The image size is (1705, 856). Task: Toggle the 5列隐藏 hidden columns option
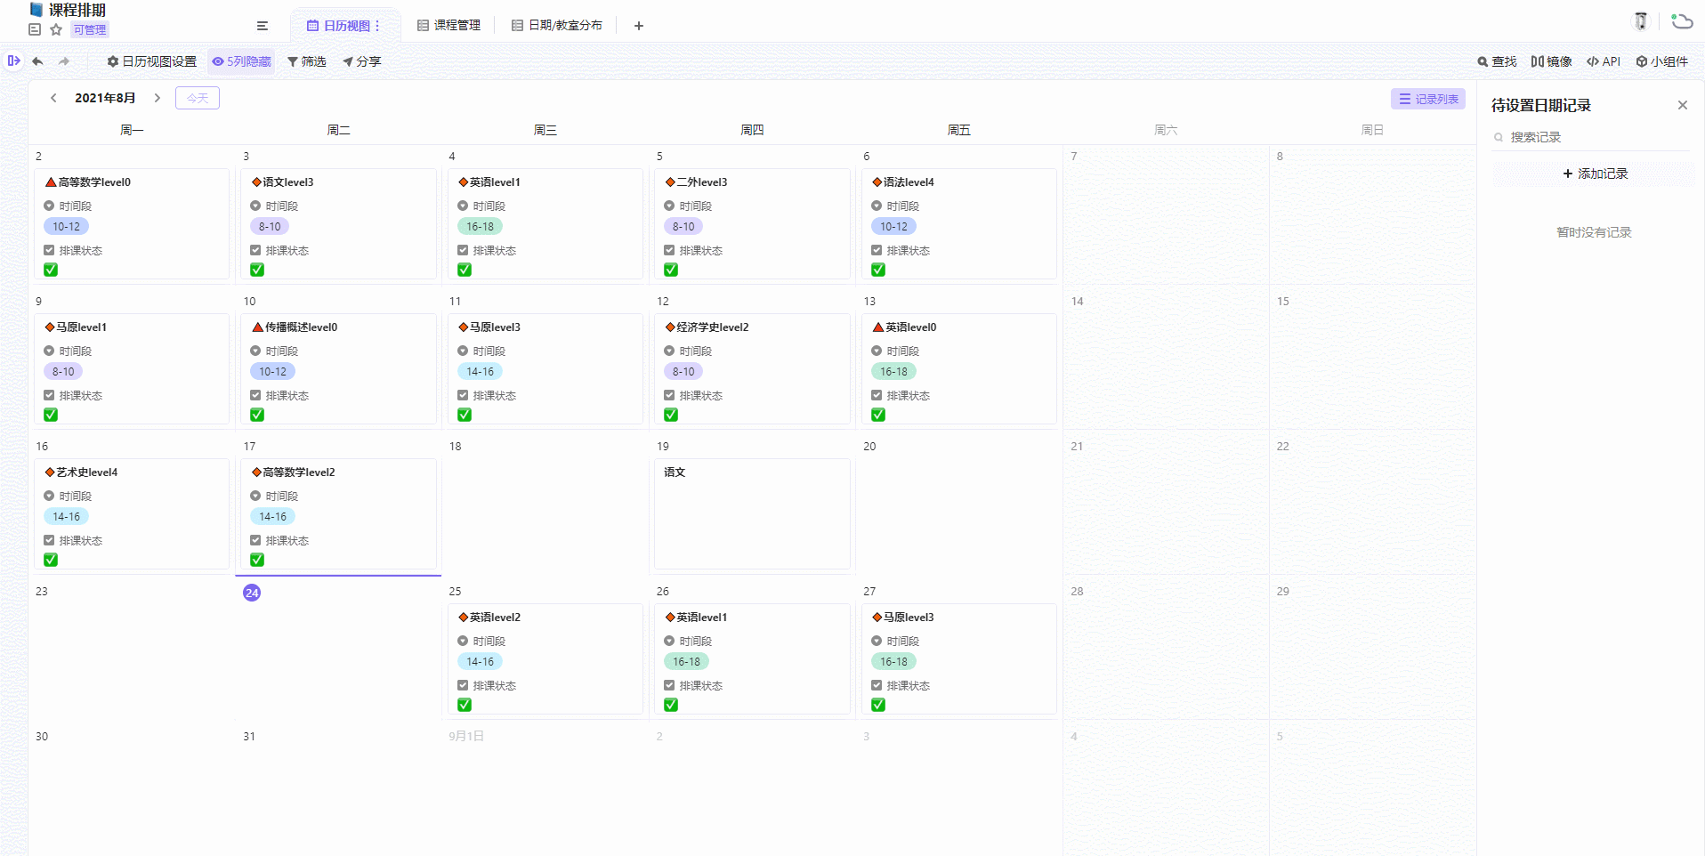pyautogui.click(x=241, y=61)
